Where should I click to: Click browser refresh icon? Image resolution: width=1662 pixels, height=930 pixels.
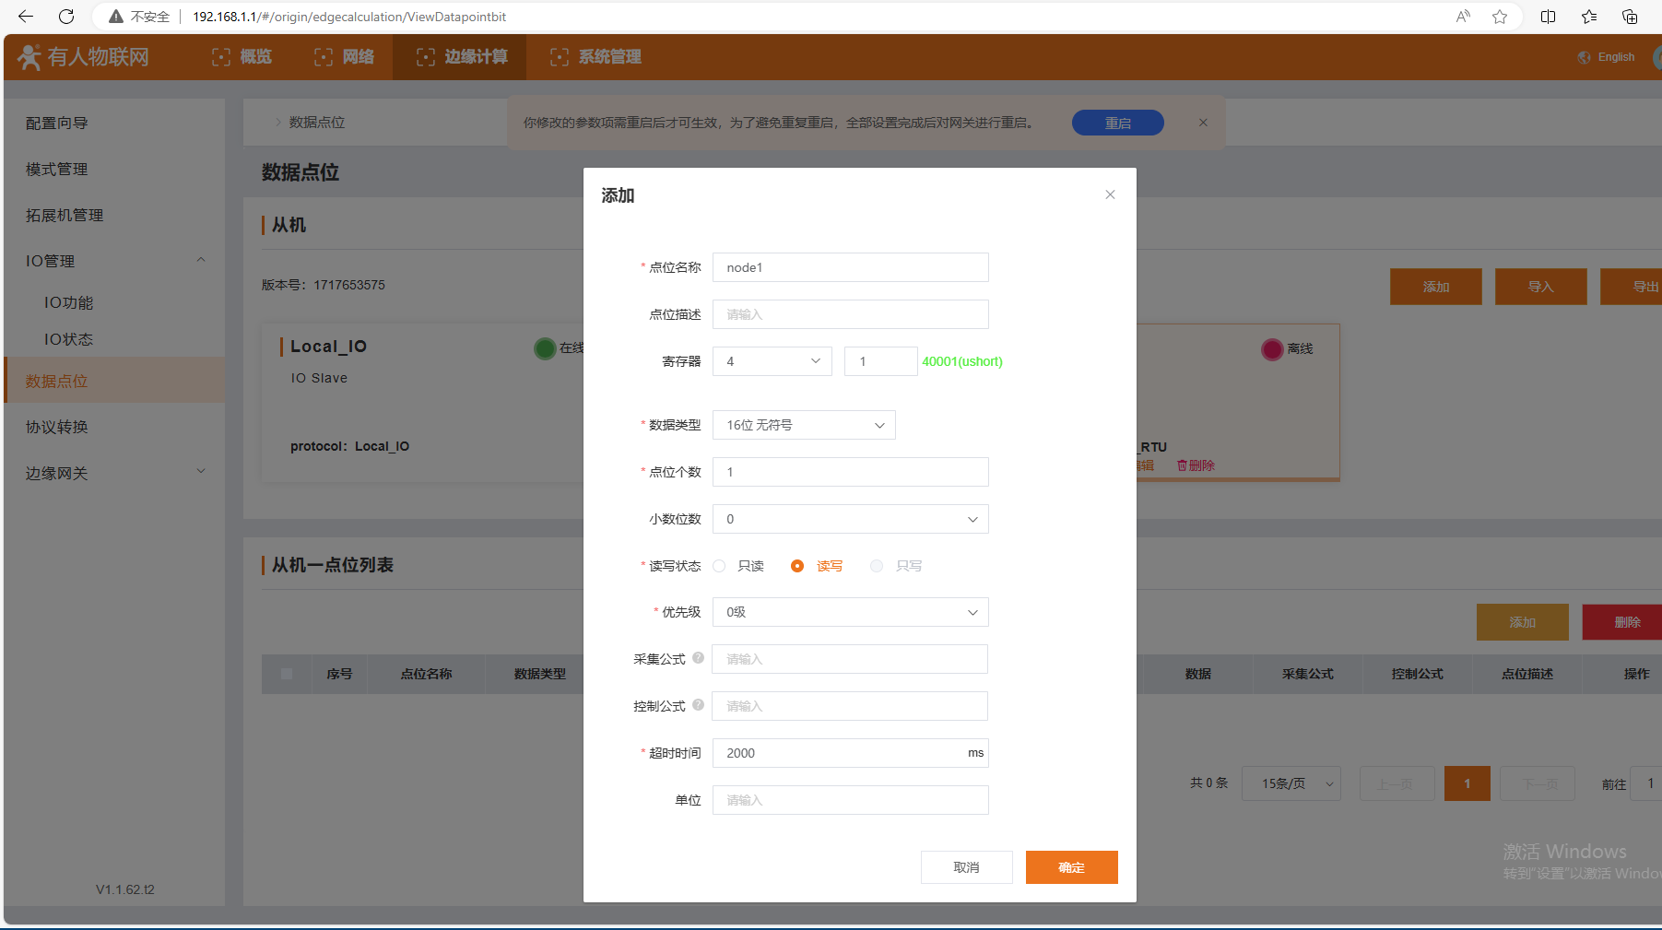[66, 17]
